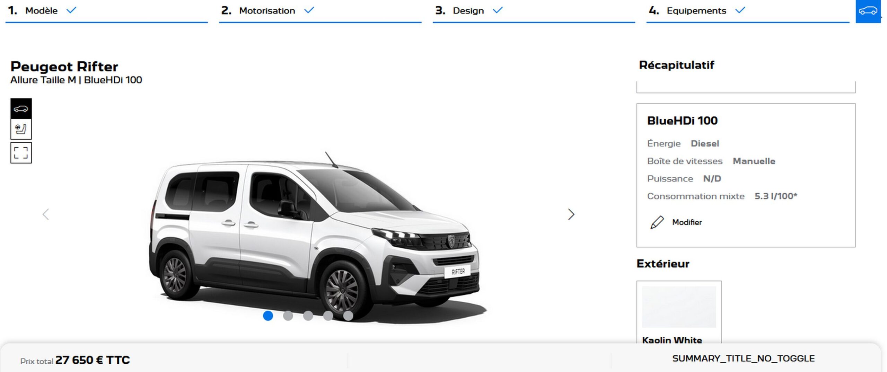
Task: Show previous car image with left arrow
Action: point(46,214)
